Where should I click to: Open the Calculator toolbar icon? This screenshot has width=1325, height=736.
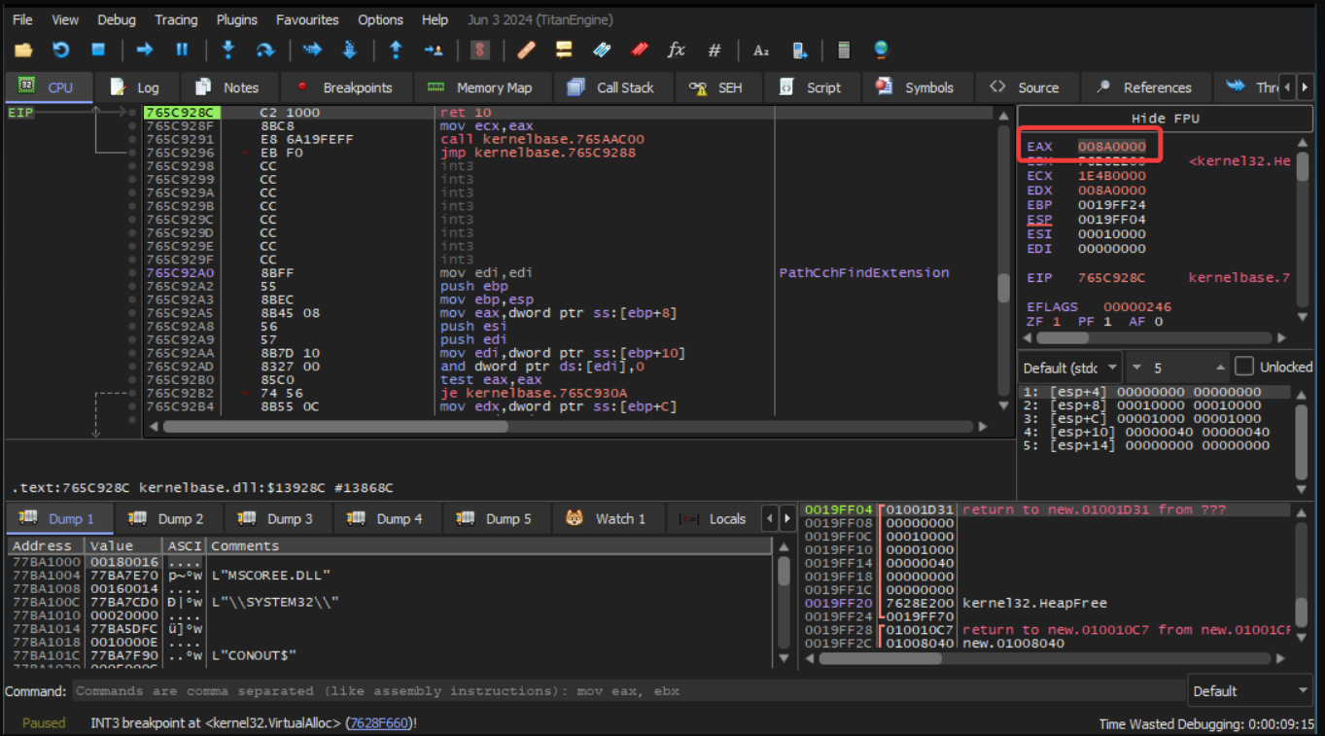(844, 50)
